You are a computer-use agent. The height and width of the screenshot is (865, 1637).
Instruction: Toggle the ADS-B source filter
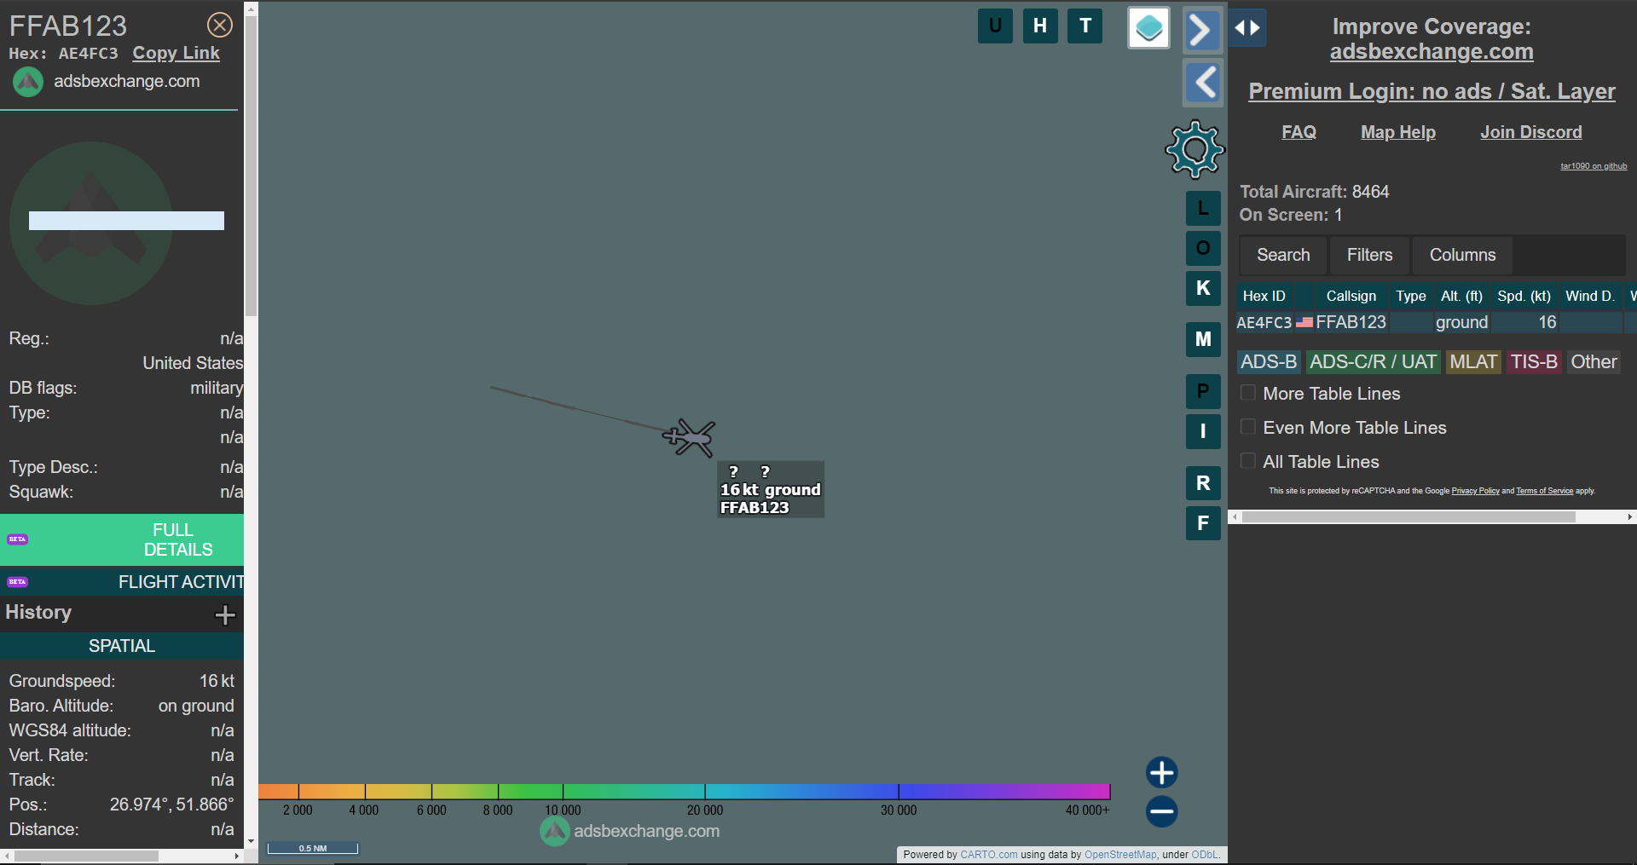(x=1269, y=362)
